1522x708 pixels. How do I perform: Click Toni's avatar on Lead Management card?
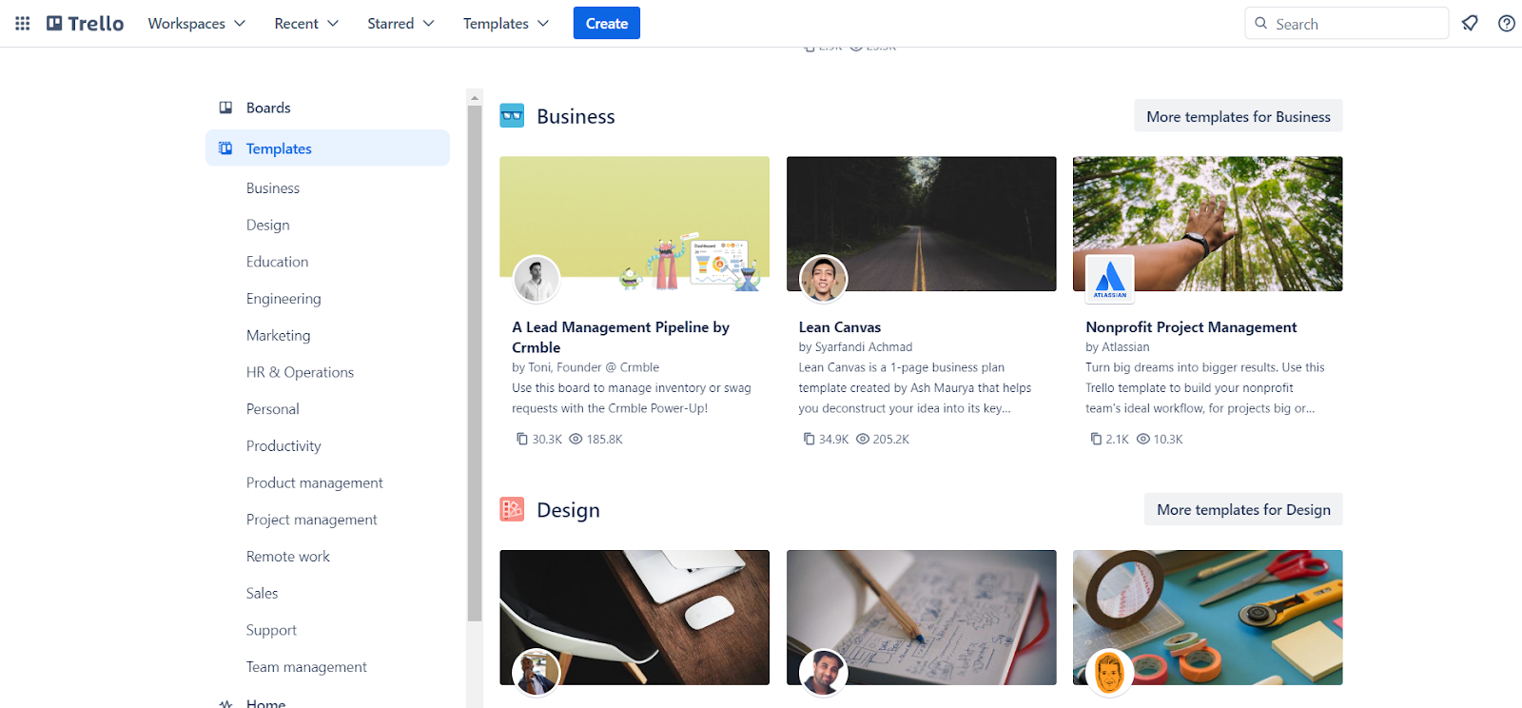[537, 280]
